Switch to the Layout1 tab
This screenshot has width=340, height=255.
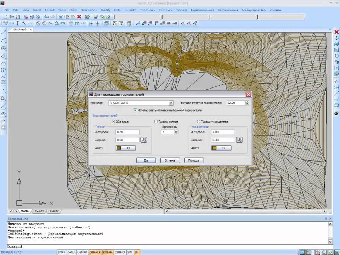coord(38,211)
